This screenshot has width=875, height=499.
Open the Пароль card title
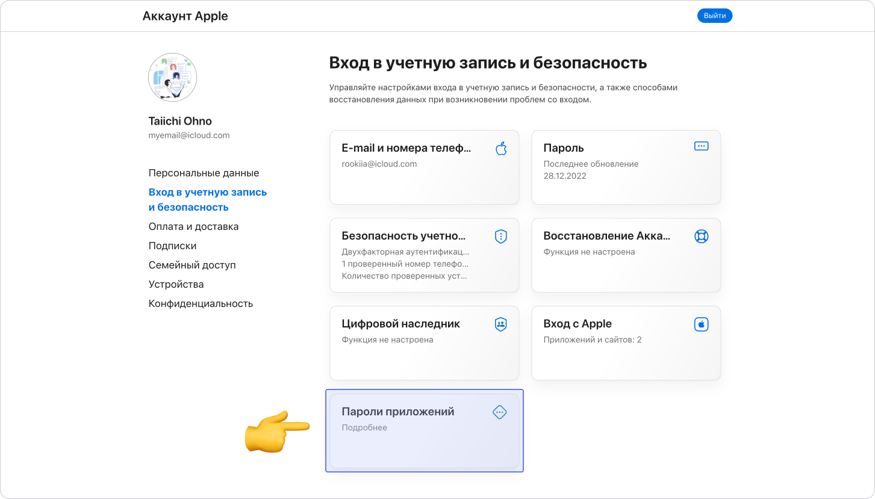(x=563, y=148)
